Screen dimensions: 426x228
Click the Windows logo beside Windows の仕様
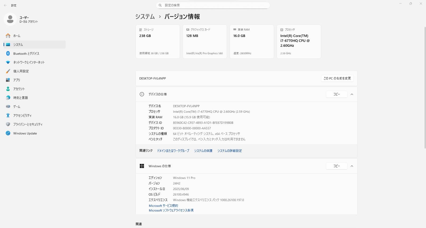(142, 166)
